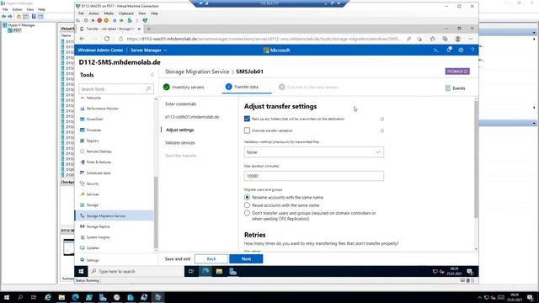Screen dimensions: 539x303
Task: Open Processes tool icon
Action: pos(83,130)
